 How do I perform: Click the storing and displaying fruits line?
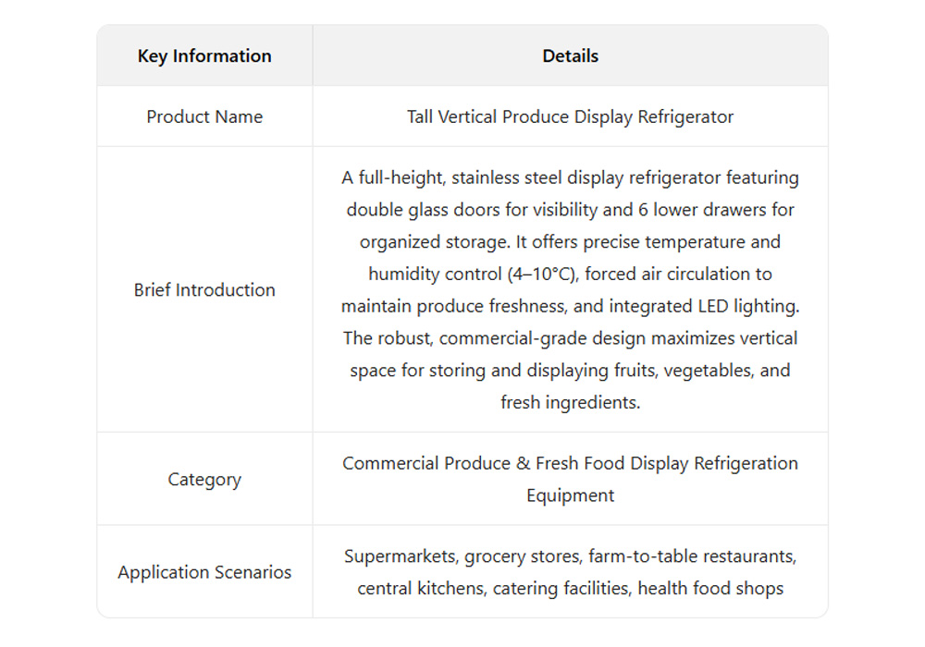570,370
